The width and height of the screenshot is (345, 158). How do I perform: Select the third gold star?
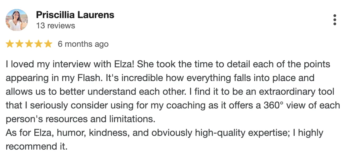point(29,44)
